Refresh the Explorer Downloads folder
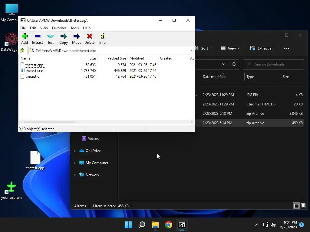This screenshot has height=232, width=310. 234,64
